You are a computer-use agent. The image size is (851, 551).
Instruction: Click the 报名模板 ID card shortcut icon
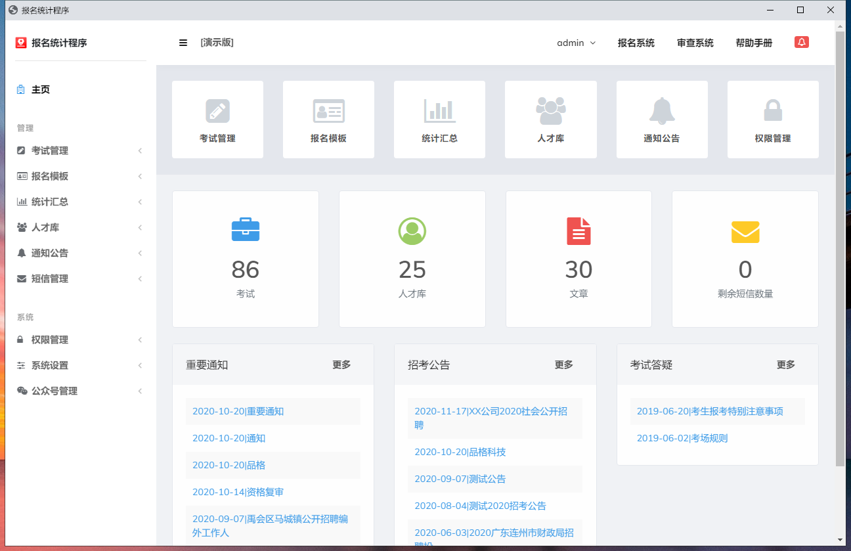click(328, 111)
